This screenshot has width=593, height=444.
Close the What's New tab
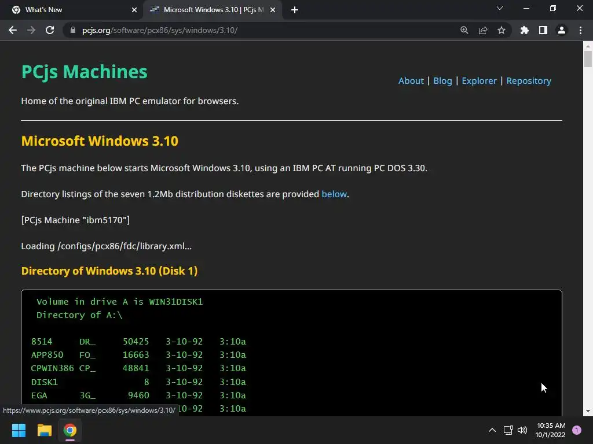pos(134,10)
